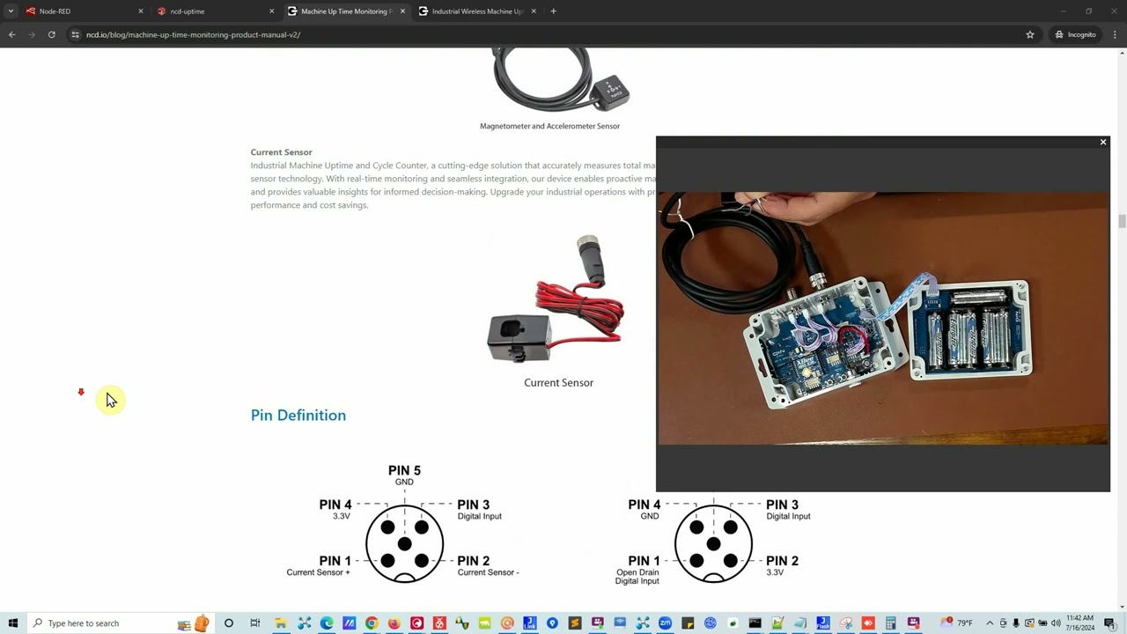
Task: Switch to the Node-RED browser tab
Action: pyautogui.click(x=84, y=11)
